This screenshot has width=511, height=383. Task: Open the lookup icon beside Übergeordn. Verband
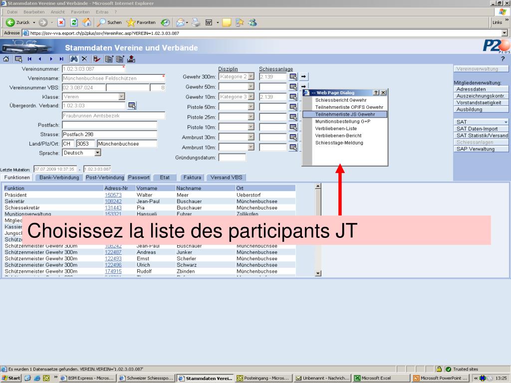[132, 106]
